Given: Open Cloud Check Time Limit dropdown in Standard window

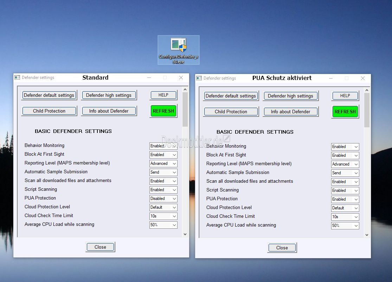Looking at the screenshot, I should coord(163,216).
